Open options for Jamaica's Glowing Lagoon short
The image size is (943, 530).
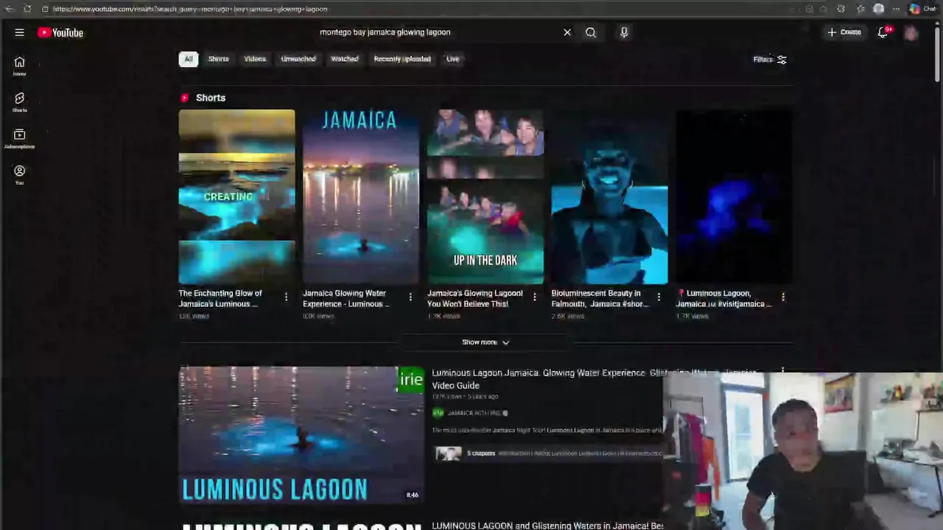click(x=535, y=297)
